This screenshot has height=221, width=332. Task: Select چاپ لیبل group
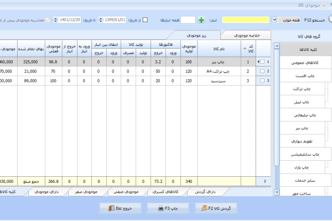point(302,102)
